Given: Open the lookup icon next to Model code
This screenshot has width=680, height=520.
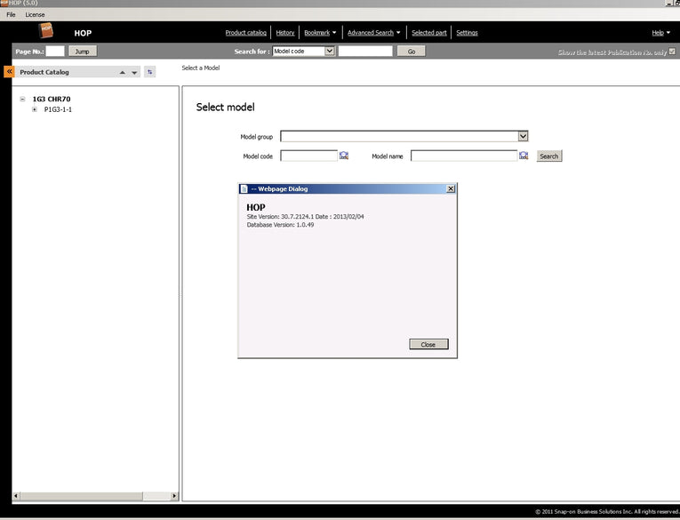Looking at the screenshot, I should coord(344,156).
